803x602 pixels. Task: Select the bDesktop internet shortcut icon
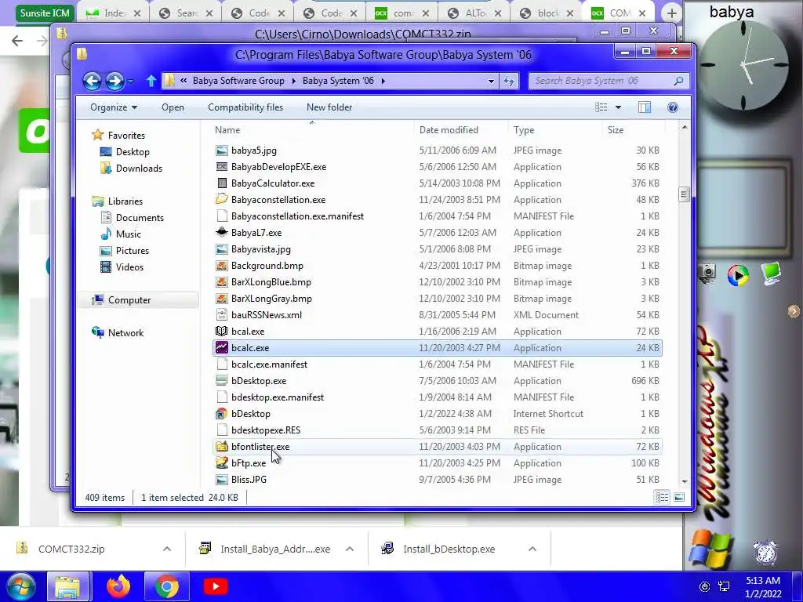click(x=221, y=414)
